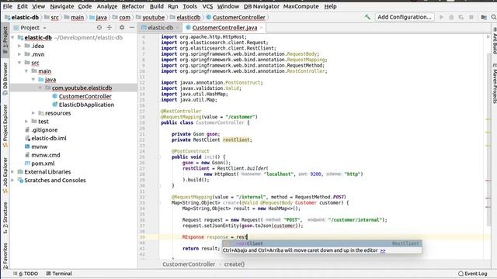Click the fold marker beside the init() method
The image size is (497, 279).
[159, 157]
